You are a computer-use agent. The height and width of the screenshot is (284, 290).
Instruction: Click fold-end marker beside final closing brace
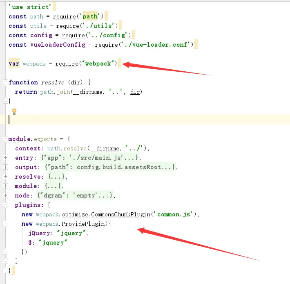click(6, 270)
